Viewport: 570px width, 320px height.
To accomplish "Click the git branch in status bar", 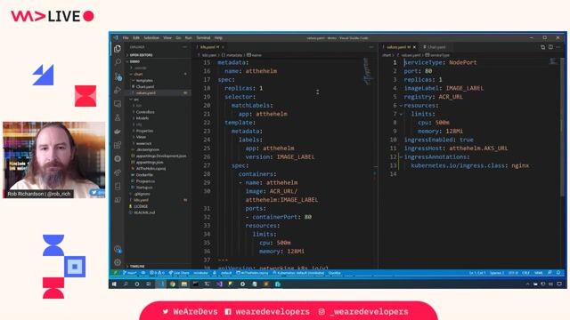I will [129, 273].
